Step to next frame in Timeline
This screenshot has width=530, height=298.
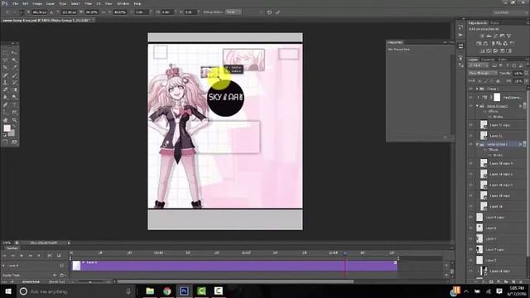coord(31,256)
